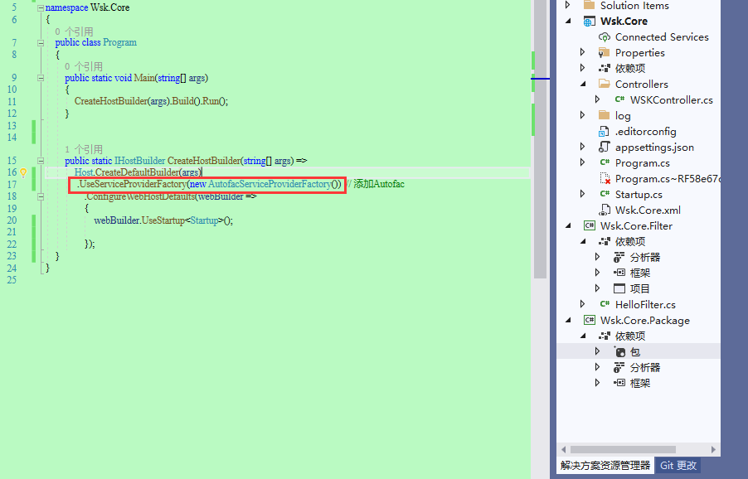The image size is (748, 479).
Task: Collapse 依赖项 under Wsk.Core.Package
Action: pos(582,336)
